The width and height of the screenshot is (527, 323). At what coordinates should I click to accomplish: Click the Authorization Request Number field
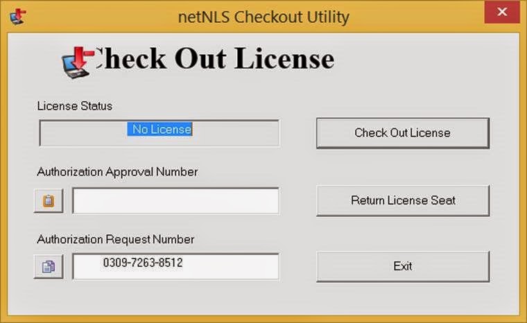pyautogui.click(x=175, y=267)
